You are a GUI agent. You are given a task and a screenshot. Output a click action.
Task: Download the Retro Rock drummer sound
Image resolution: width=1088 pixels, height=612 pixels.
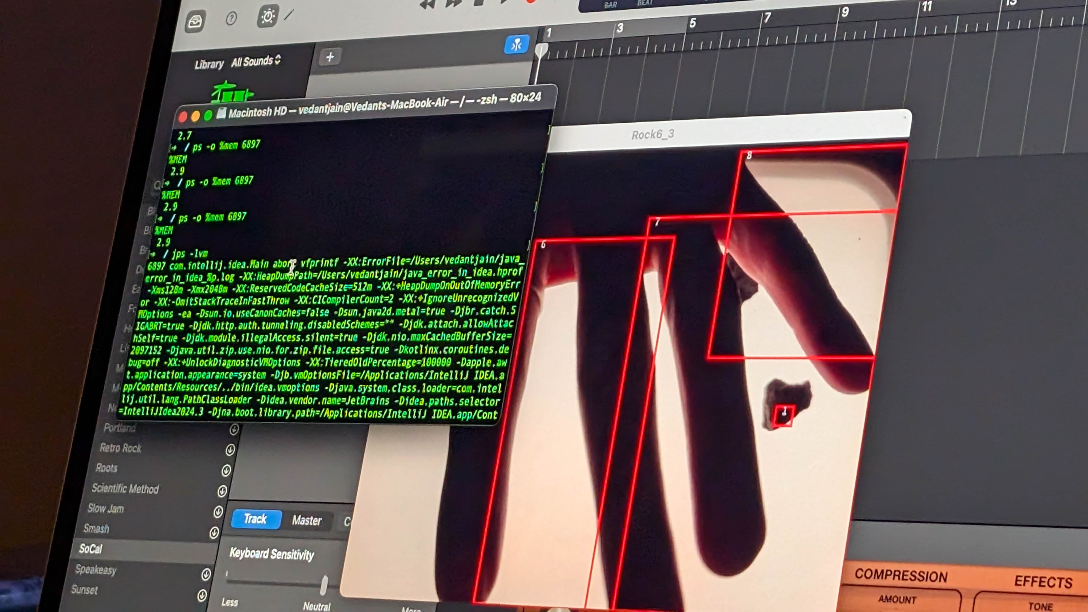tap(230, 449)
